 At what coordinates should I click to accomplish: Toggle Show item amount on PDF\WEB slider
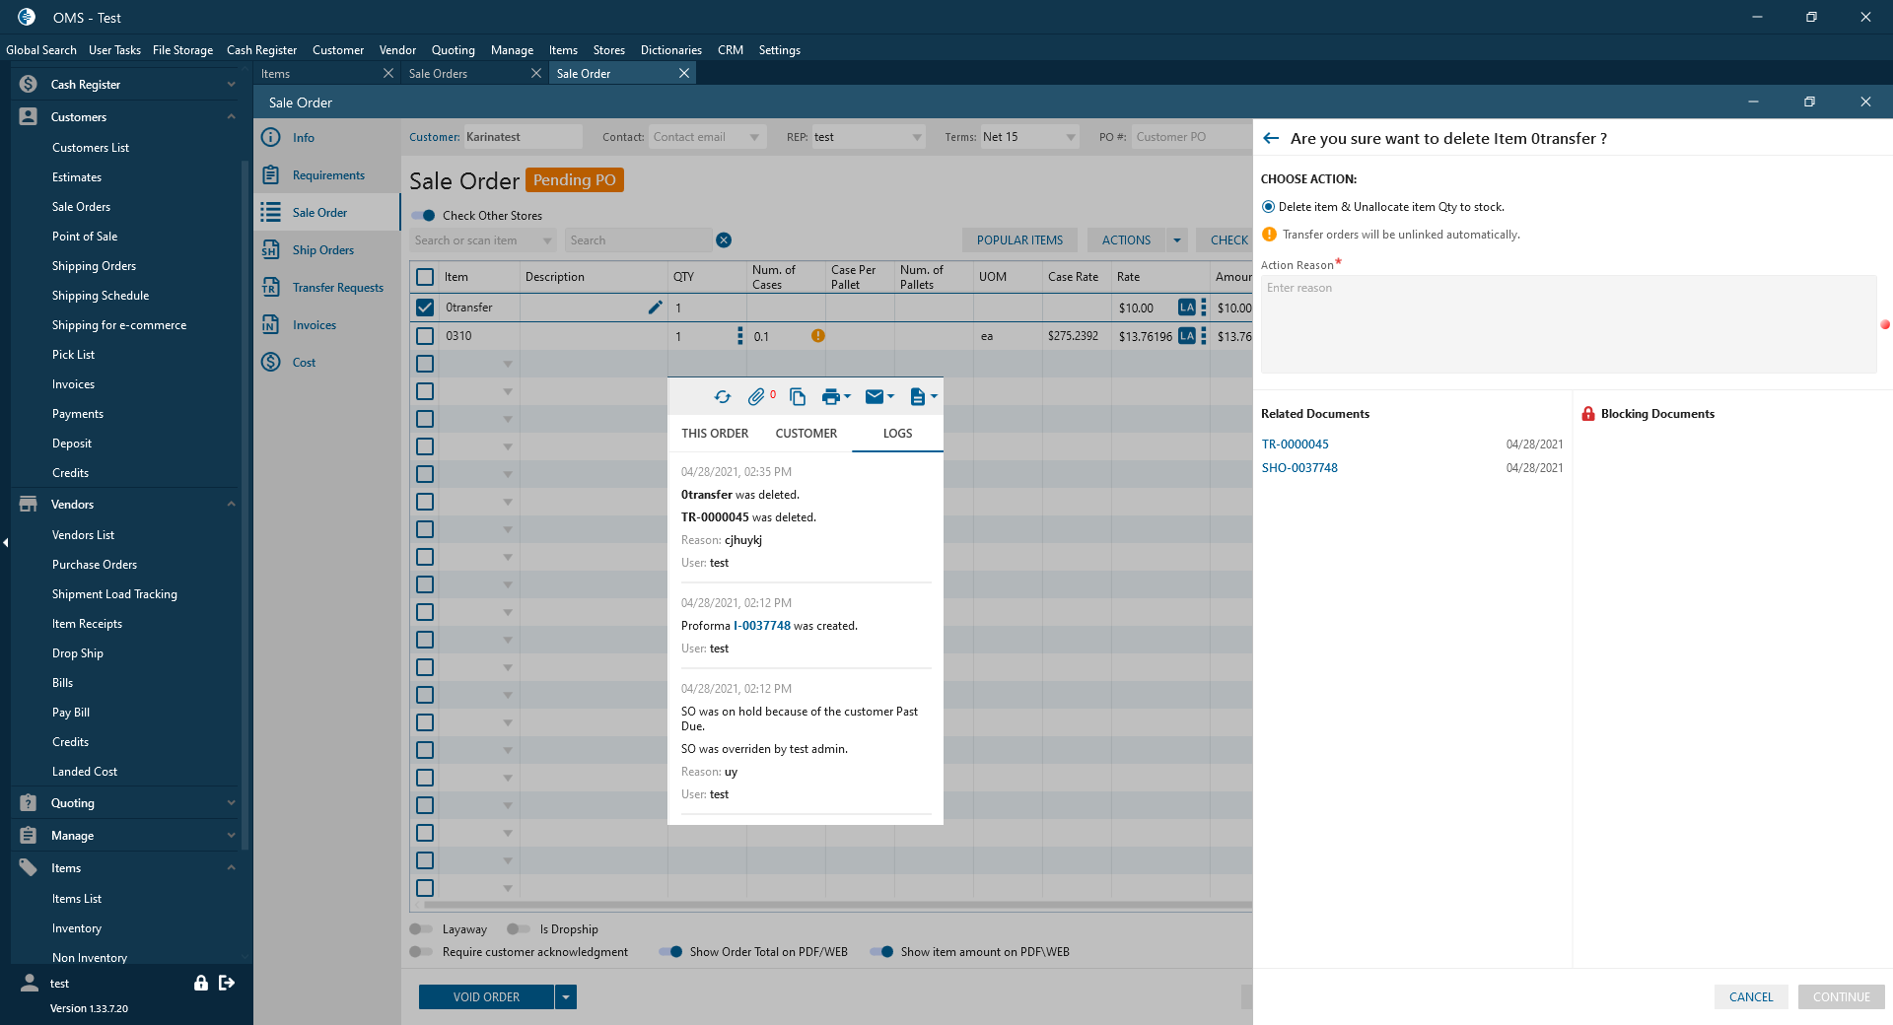click(x=881, y=952)
